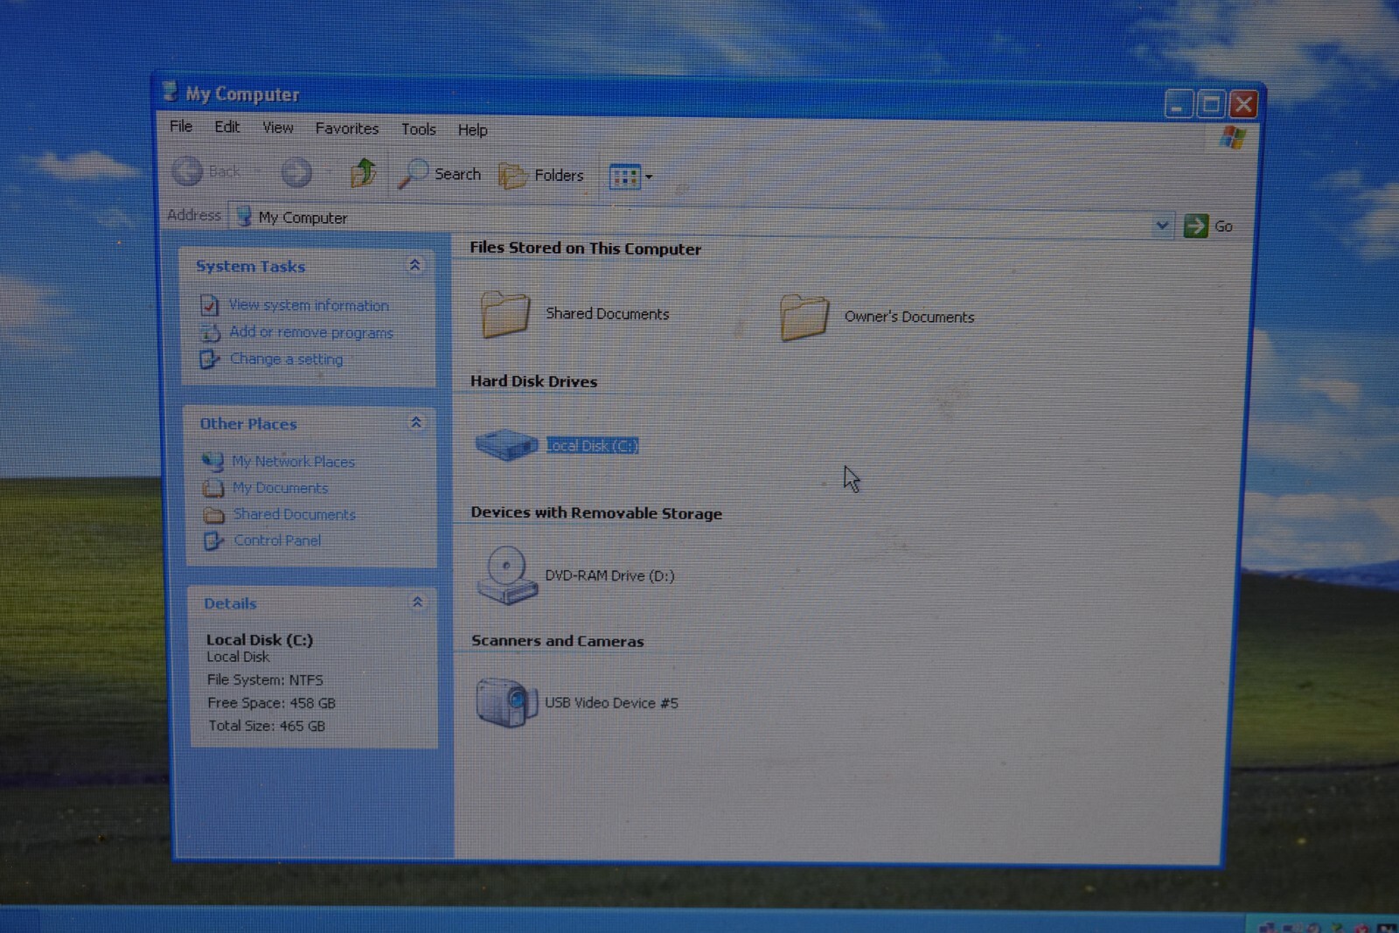
Task: Select the Local Disk (C:) drive icon
Action: pos(506,444)
